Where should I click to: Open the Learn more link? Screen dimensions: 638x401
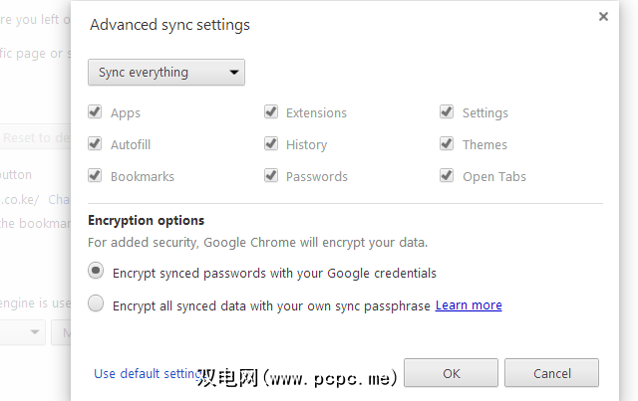coord(469,305)
